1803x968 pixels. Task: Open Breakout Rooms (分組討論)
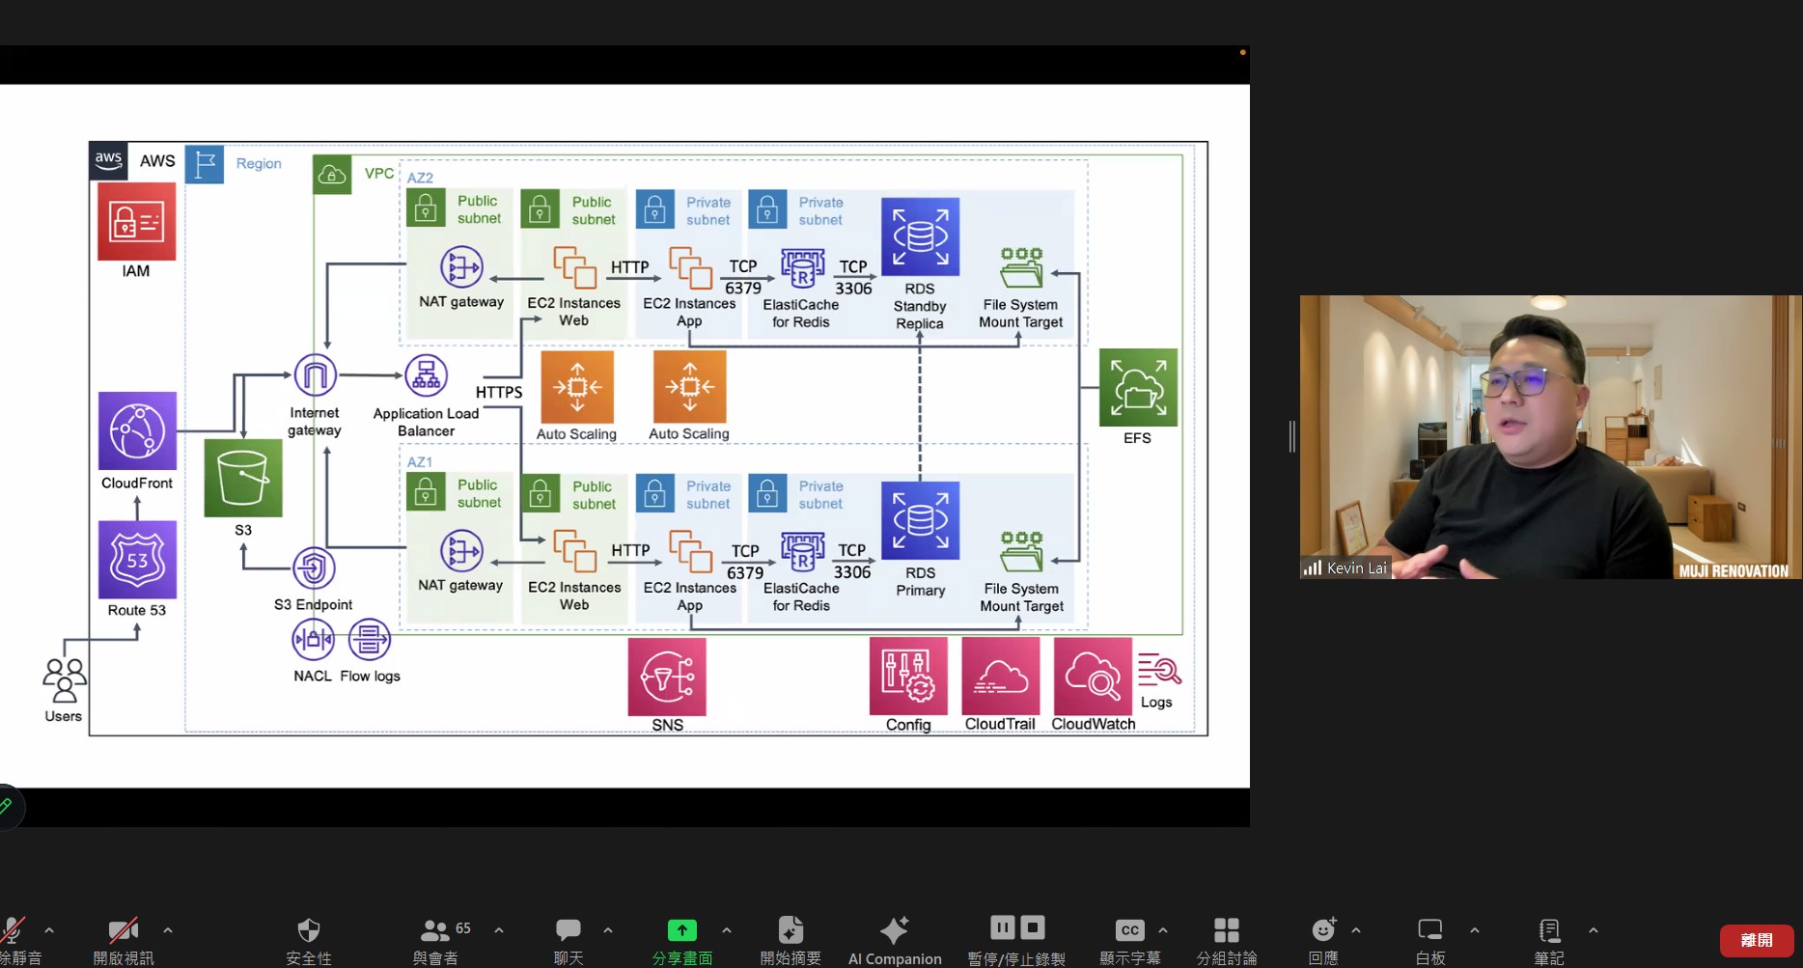pyautogui.click(x=1227, y=930)
